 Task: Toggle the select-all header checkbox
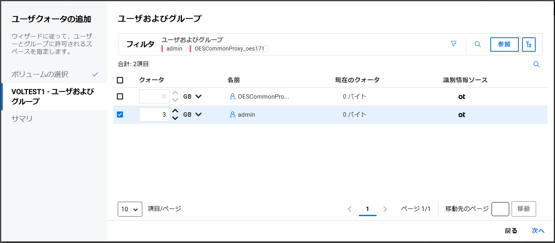pos(120,80)
